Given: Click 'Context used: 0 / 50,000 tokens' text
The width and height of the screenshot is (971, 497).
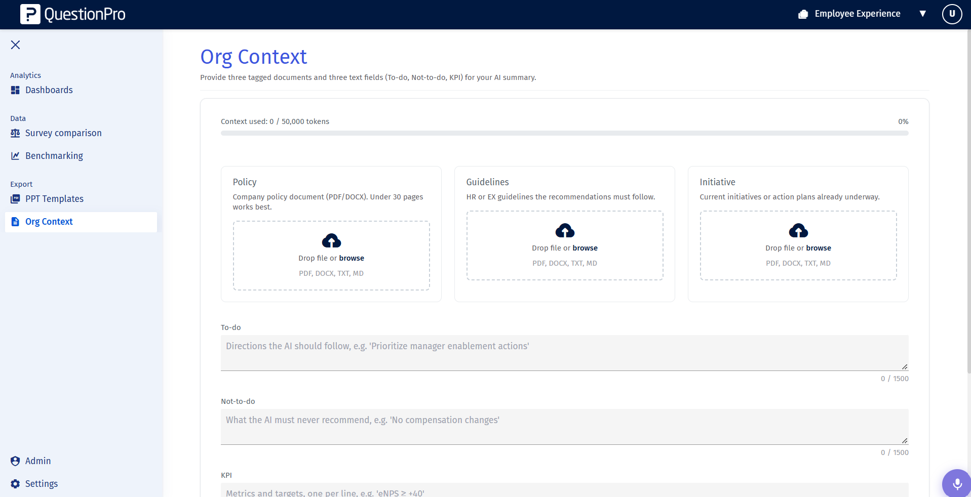Looking at the screenshot, I should (x=275, y=121).
